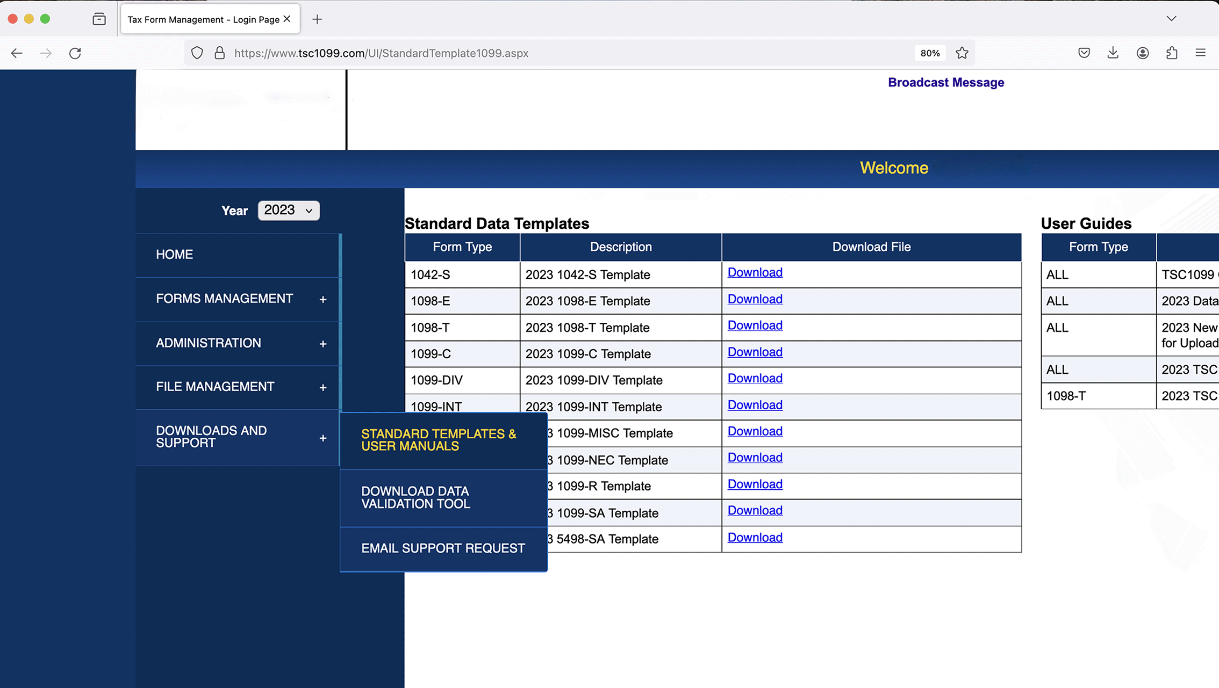
Task: Click the Broadcast Message heading
Action: point(946,82)
